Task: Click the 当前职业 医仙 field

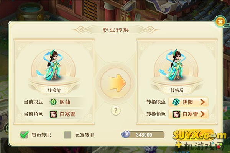Action: tap(64, 102)
